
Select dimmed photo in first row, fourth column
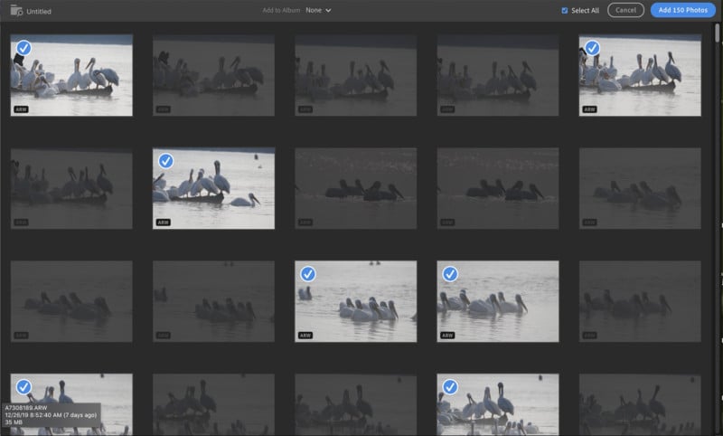(498, 75)
